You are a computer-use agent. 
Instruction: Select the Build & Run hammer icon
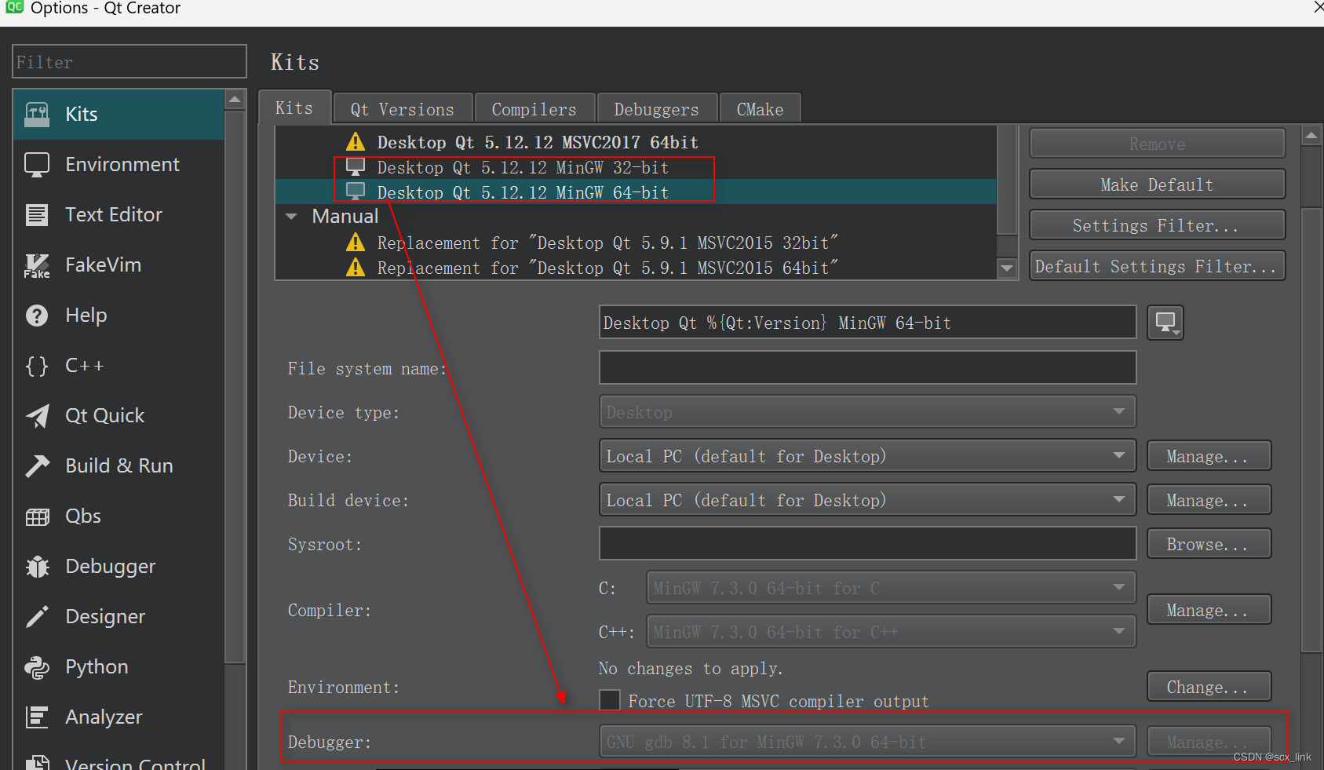(x=37, y=466)
